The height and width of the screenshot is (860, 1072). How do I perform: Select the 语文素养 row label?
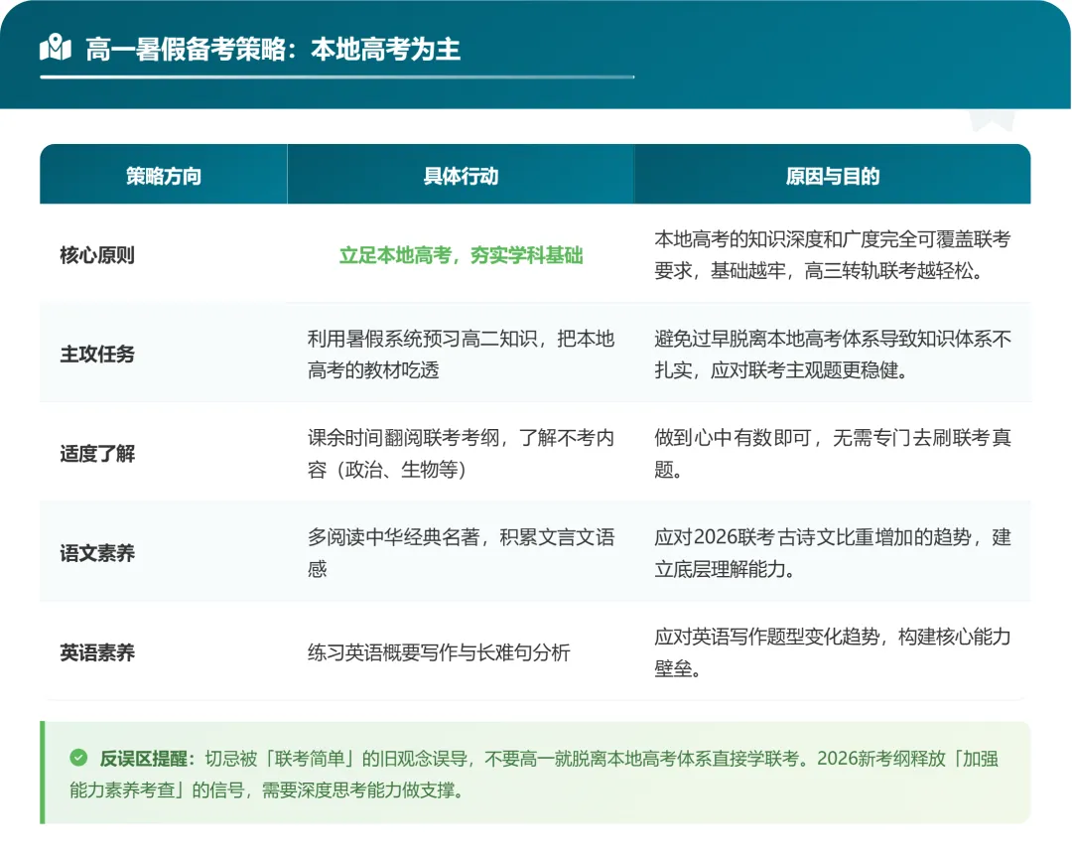tap(97, 553)
